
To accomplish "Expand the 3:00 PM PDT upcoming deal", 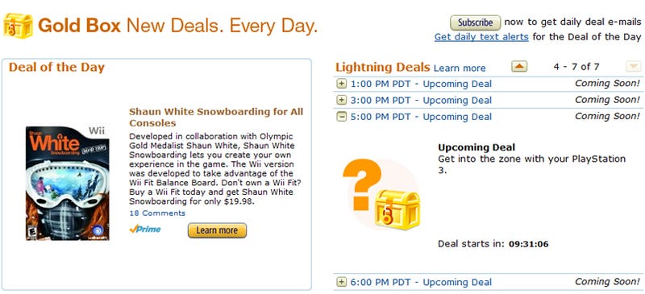I will point(341,100).
